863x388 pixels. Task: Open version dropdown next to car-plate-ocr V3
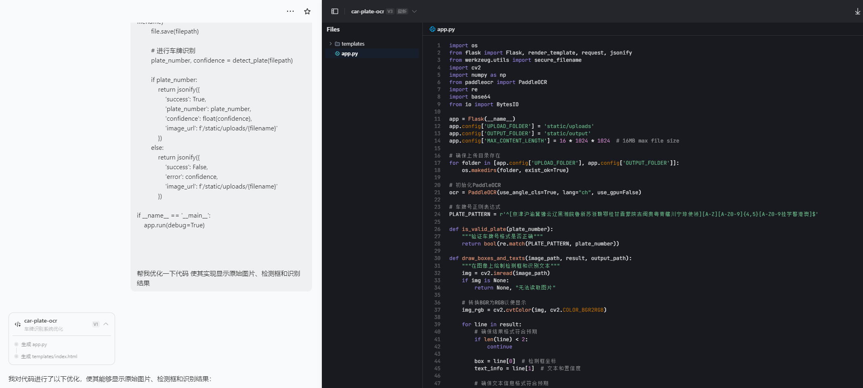point(414,11)
